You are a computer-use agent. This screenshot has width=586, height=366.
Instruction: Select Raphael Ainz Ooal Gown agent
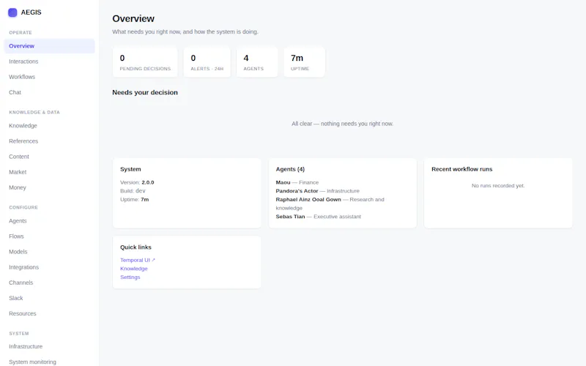point(330,203)
